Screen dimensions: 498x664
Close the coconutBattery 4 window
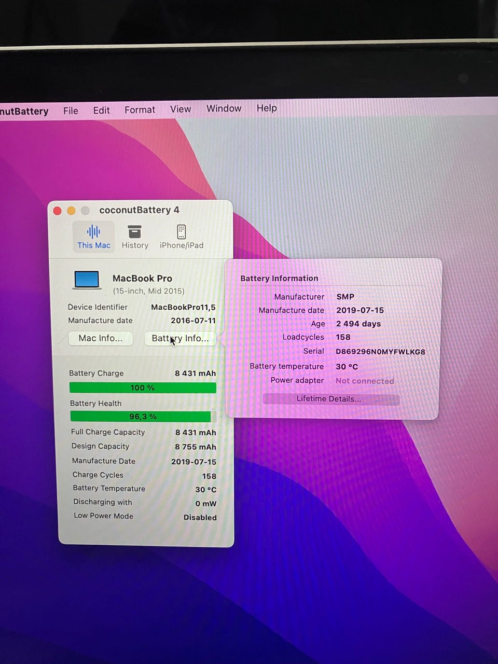pyautogui.click(x=58, y=211)
